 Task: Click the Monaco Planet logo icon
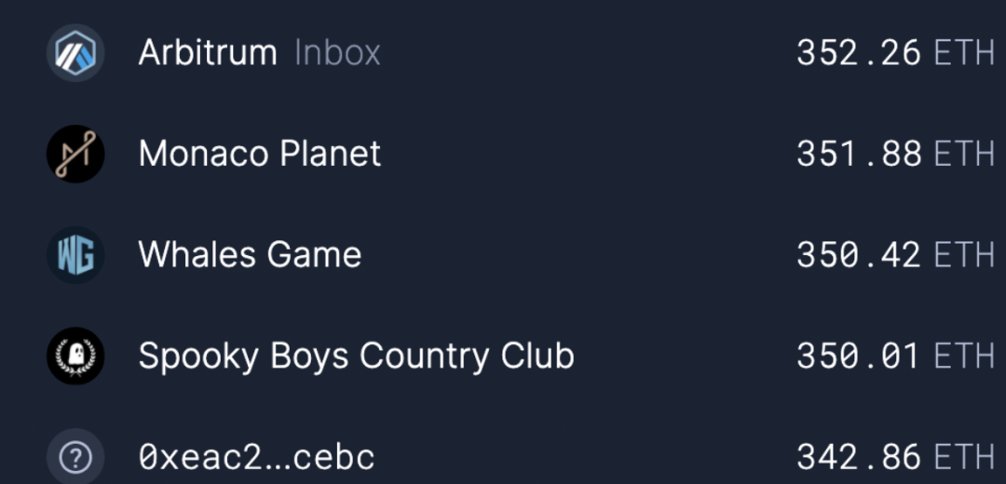(75, 154)
